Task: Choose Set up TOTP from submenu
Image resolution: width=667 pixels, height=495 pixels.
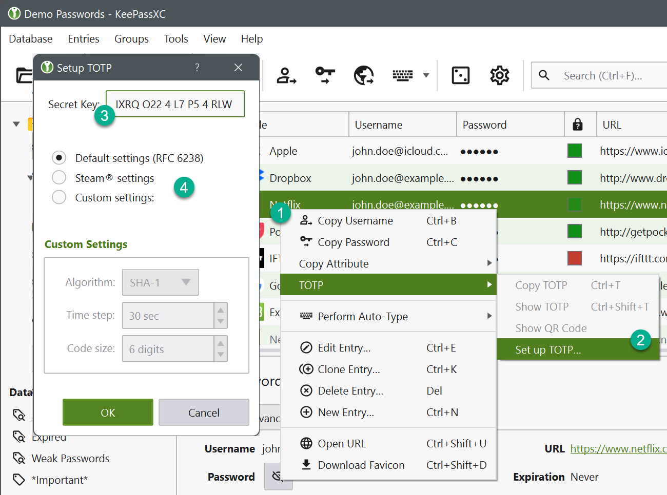Action: pyautogui.click(x=548, y=349)
